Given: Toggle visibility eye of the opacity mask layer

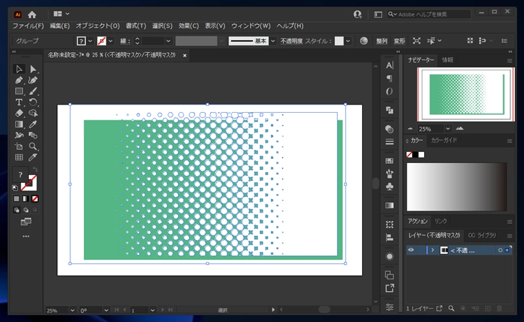Looking at the screenshot, I should [x=411, y=250].
